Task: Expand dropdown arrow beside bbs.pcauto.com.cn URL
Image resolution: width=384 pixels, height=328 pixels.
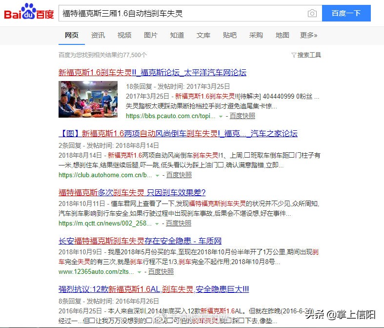Action: [221, 116]
